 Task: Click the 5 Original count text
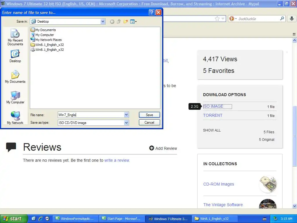(267, 140)
